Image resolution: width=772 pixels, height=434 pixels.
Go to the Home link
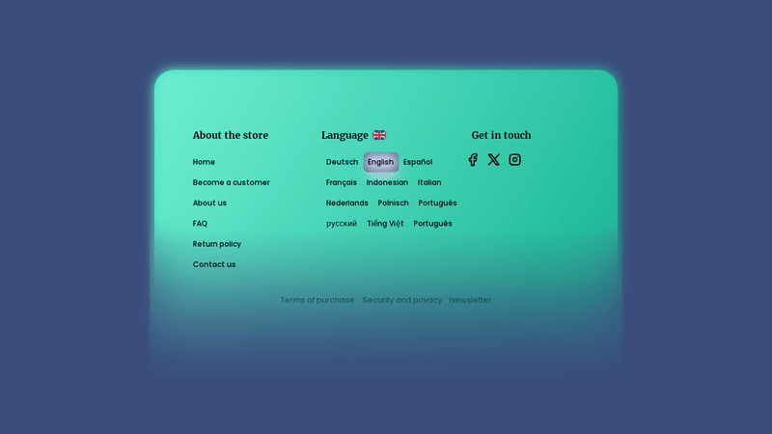(x=204, y=162)
